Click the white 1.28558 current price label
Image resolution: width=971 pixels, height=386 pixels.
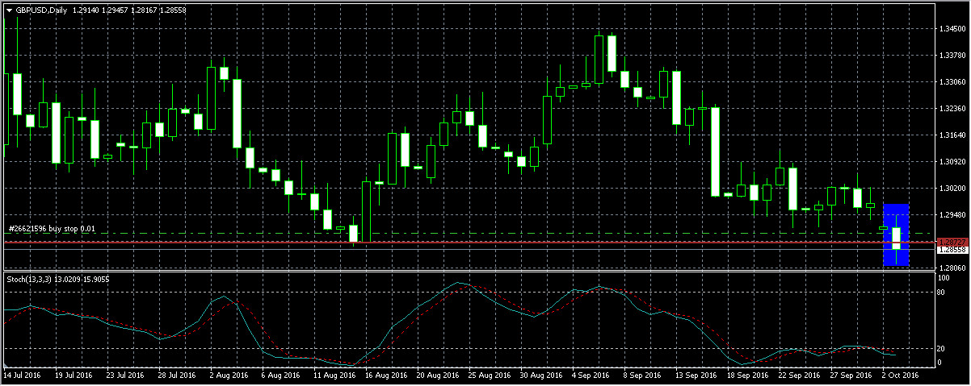pos(951,250)
